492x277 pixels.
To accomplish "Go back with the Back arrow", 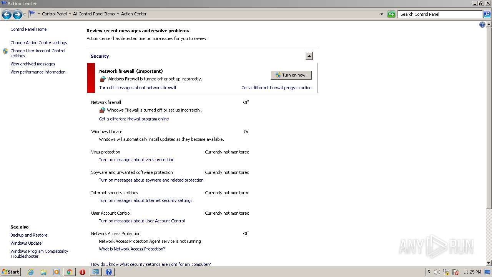I will click(7, 15).
